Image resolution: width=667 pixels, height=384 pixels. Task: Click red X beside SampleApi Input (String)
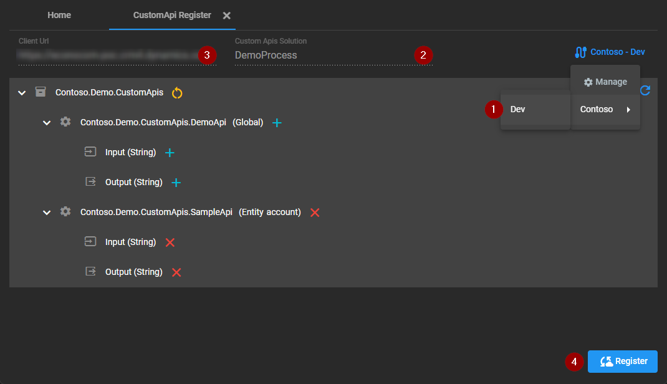click(170, 242)
